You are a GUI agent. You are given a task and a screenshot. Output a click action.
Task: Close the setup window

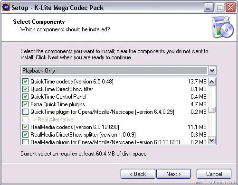pos(230,8)
